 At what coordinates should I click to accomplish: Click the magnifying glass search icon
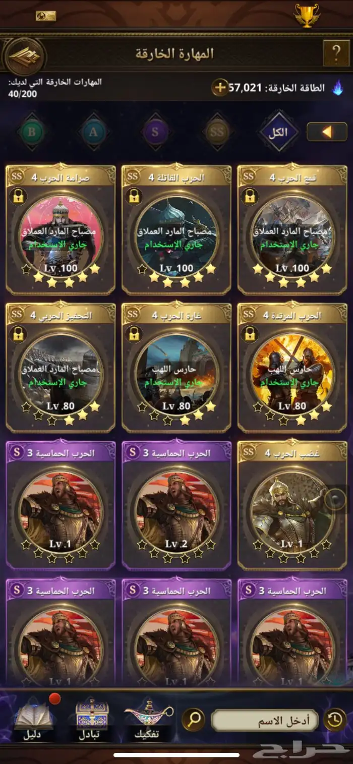194,720
